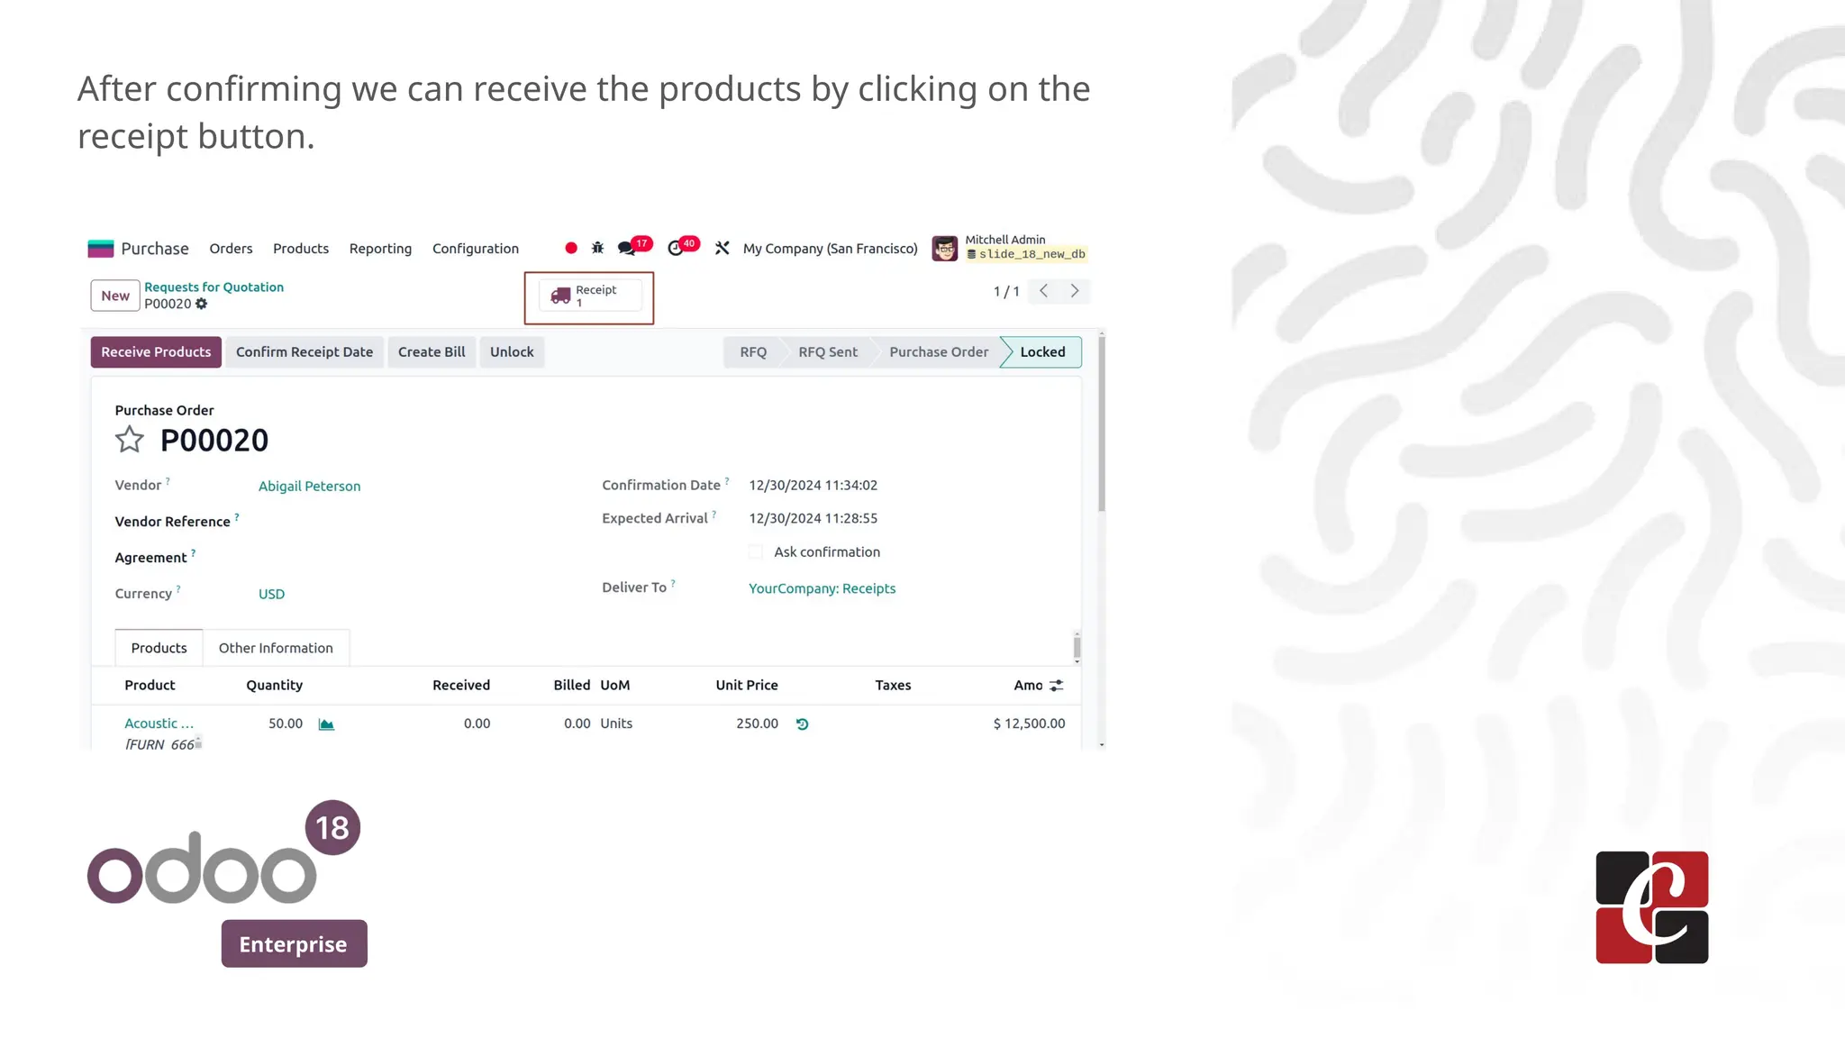
Task: Open vendor Abigail Peterson link
Action: click(x=309, y=487)
